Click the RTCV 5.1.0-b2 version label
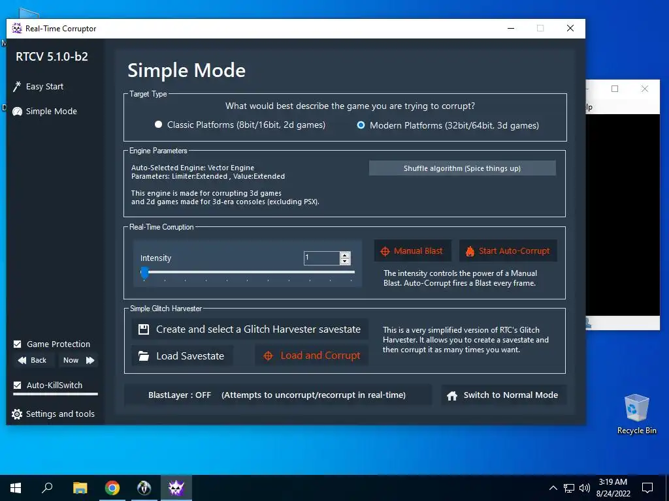The width and height of the screenshot is (669, 501). (52, 57)
